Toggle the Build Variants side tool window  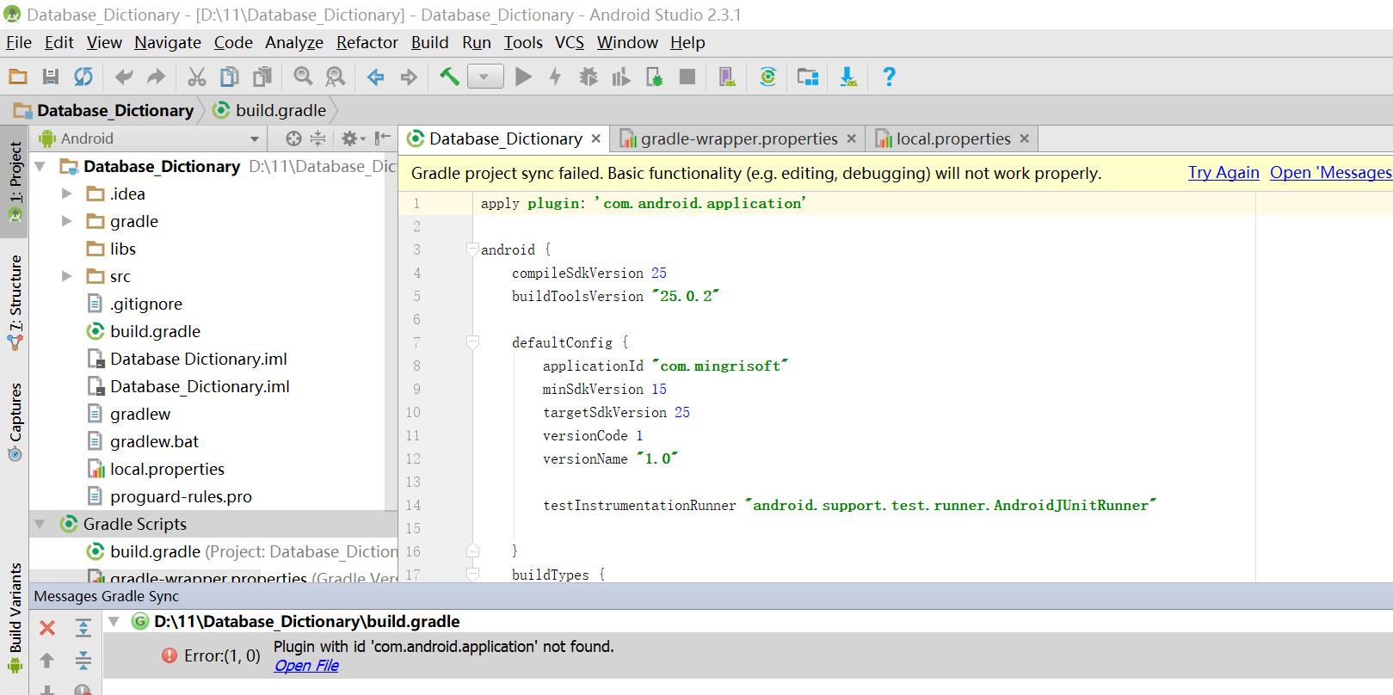tap(15, 618)
